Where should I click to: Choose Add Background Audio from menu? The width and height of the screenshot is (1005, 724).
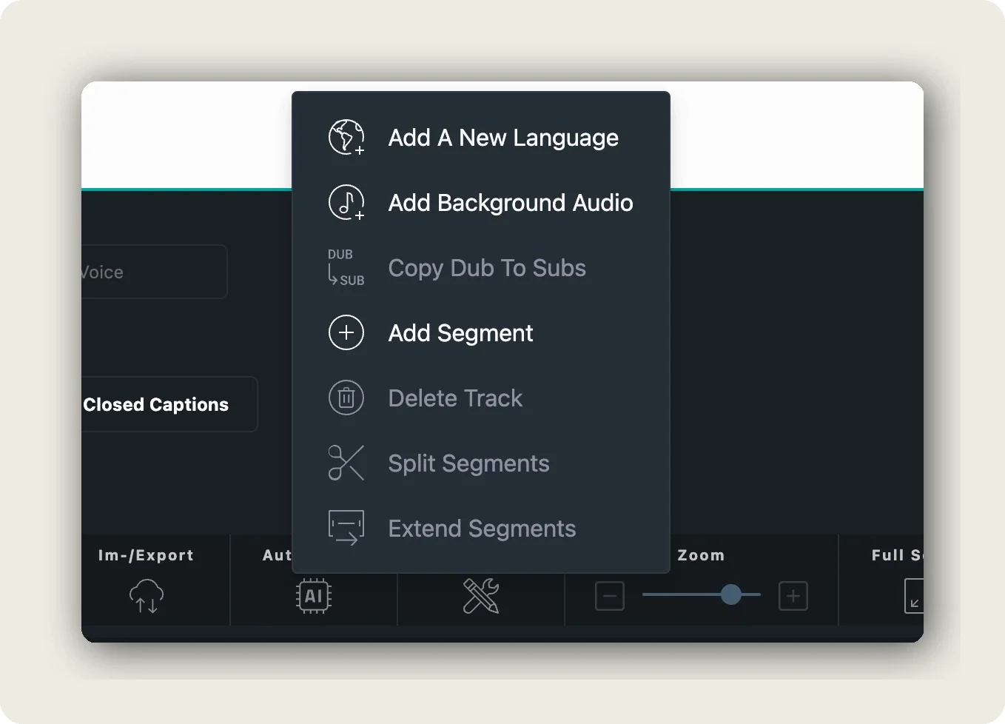click(481, 202)
